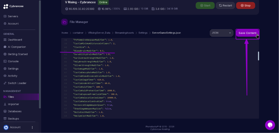Click the Importer download icon
279x133 pixels.
click(x=5, y=104)
